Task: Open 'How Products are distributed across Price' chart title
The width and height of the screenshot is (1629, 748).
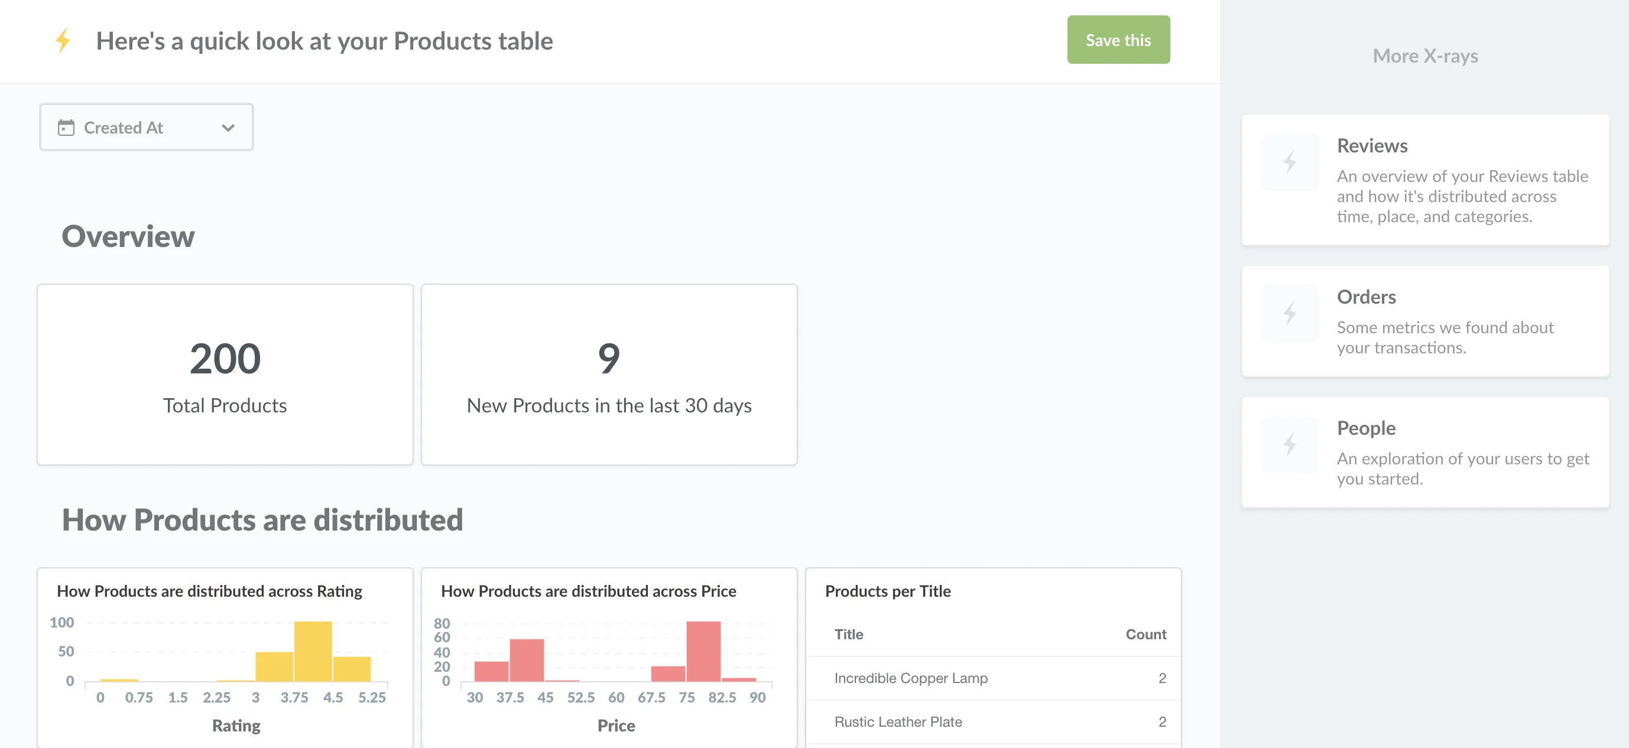Action: click(589, 591)
